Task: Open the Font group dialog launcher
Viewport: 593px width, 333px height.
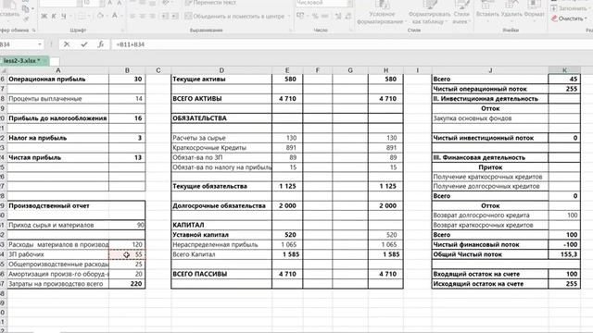Action: 122,30
